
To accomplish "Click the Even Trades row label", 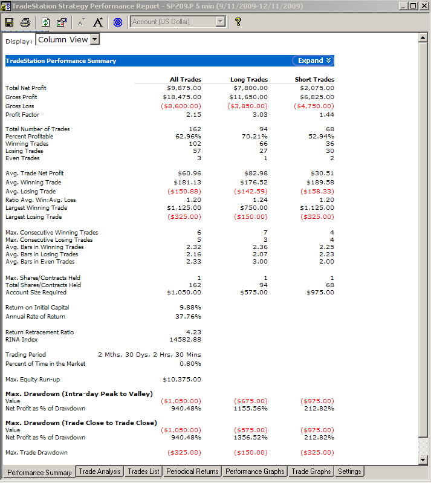I will 22,158.
